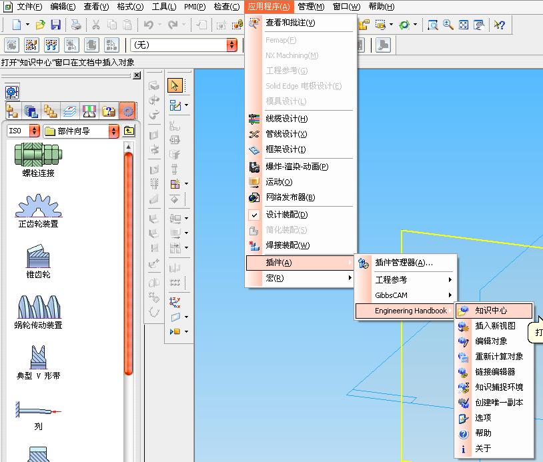This screenshot has height=462, width=543.
Task: Open the 窗口(W) menu
Action: point(346,7)
